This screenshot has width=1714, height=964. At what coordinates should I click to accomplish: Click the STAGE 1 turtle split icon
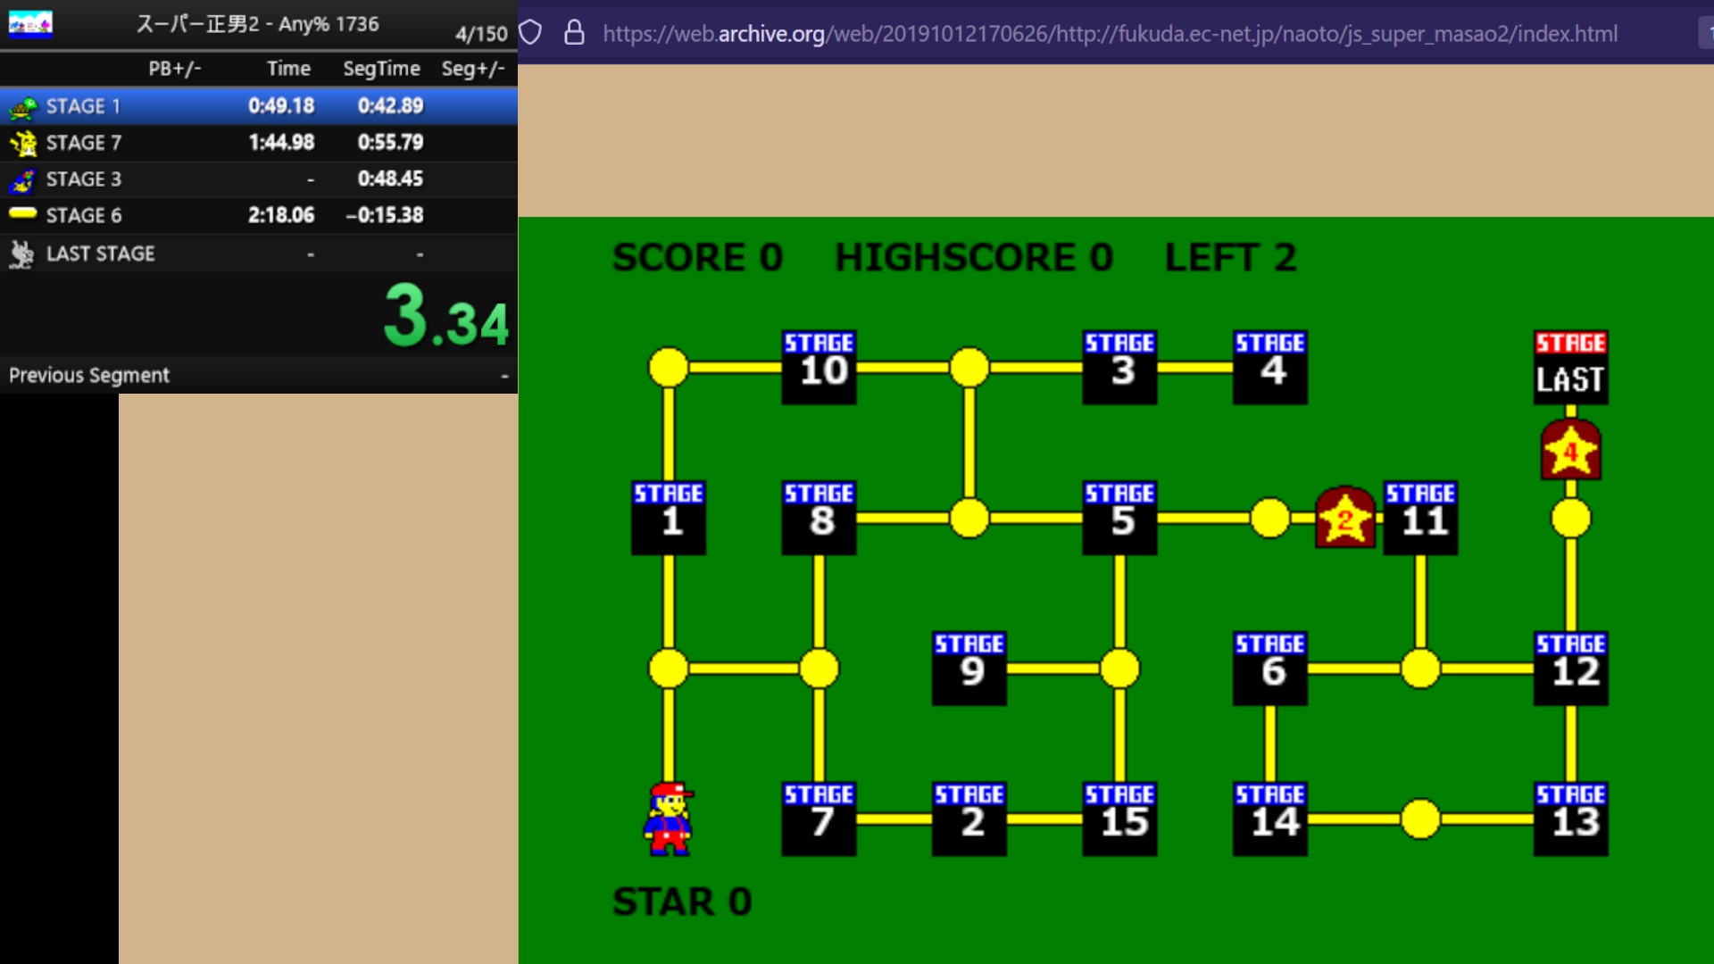(22, 107)
